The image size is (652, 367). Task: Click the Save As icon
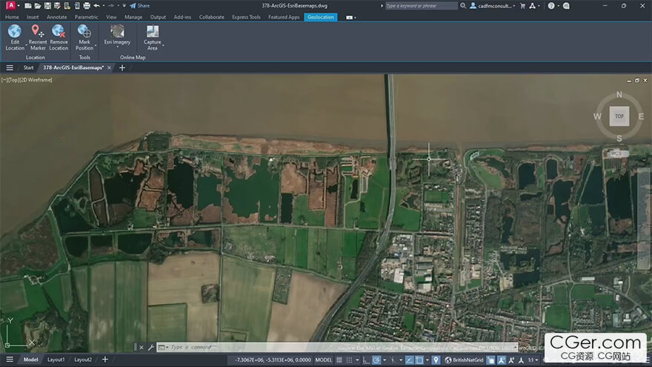tap(57, 6)
